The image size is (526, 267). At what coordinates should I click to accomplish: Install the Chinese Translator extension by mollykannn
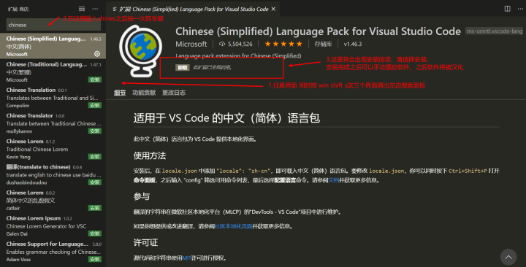point(95,131)
